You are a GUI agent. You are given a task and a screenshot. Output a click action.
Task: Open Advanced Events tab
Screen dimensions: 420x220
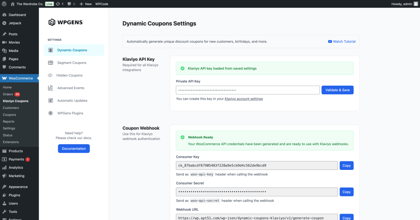pyautogui.click(x=74, y=88)
